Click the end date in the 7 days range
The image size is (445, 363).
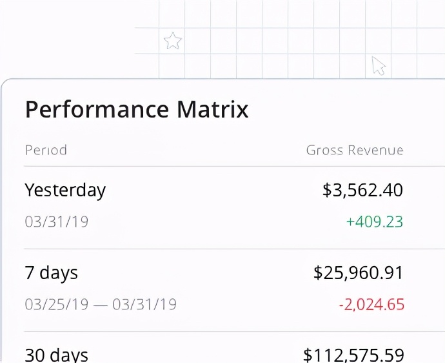pos(144,304)
